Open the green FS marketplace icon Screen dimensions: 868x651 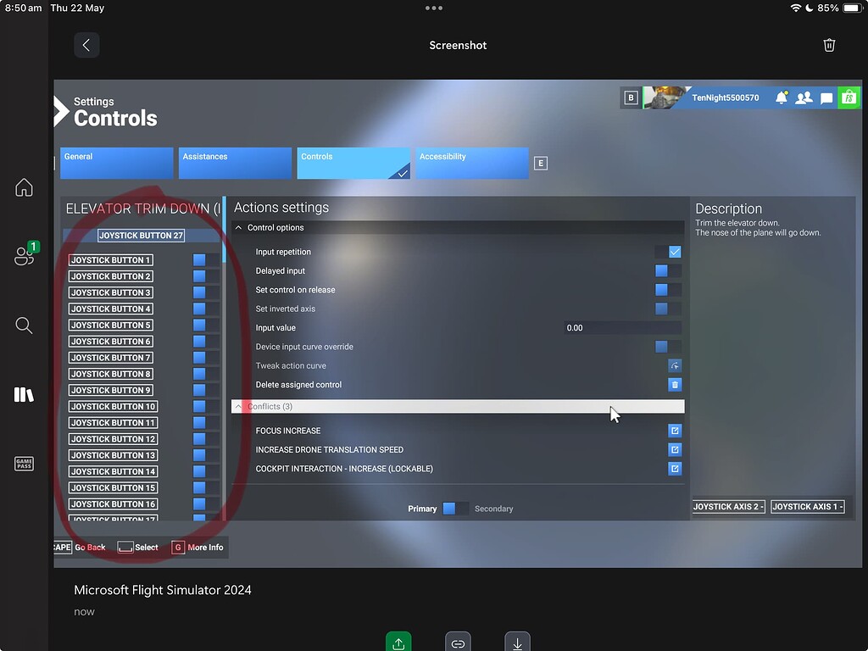pos(849,97)
